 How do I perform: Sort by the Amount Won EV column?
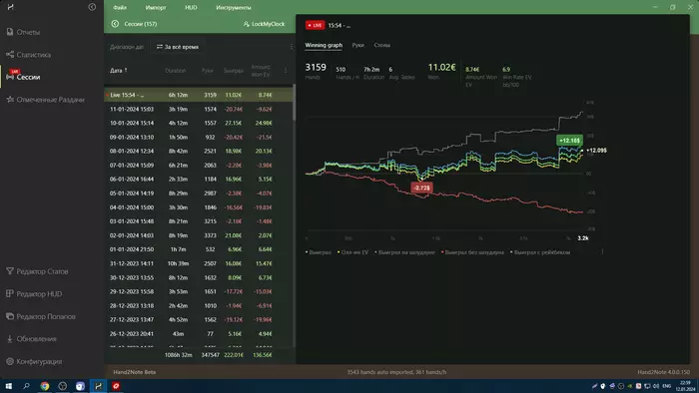point(261,71)
